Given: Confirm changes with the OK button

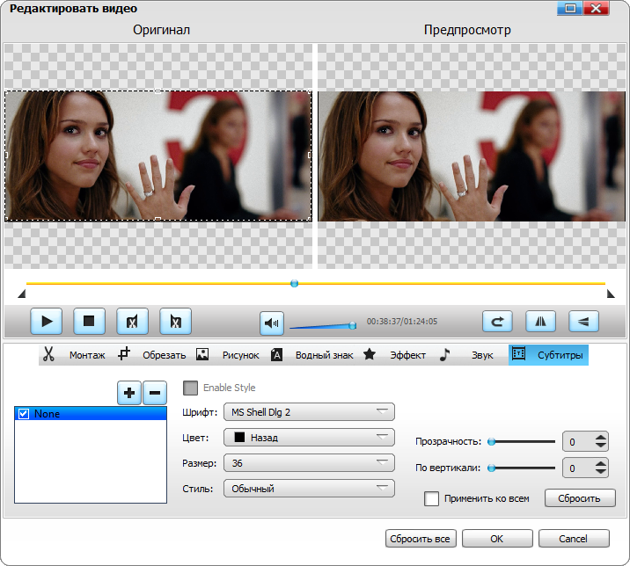Looking at the screenshot, I should click(x=497, y=538).
